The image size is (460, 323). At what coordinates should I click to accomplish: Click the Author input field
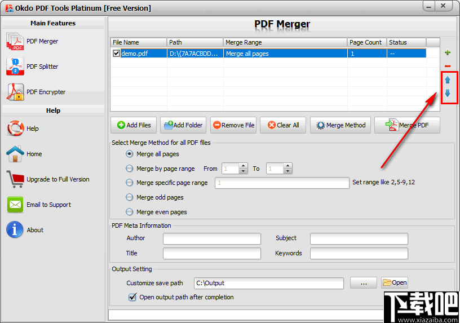[x=212, y=238]
